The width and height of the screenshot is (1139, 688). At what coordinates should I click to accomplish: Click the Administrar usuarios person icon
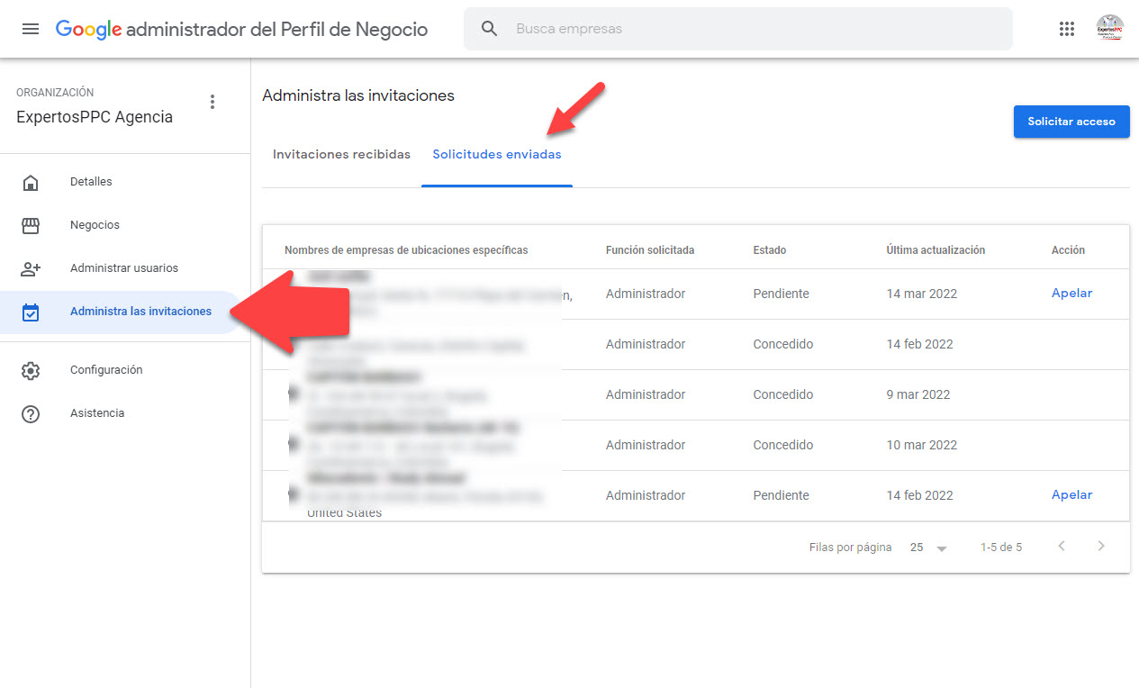(x=31, y=268)
